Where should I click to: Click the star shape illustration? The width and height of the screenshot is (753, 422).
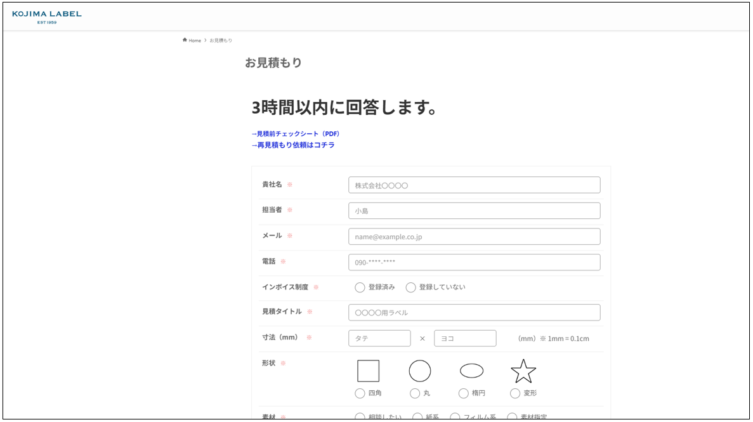click(x=523, y=371)
